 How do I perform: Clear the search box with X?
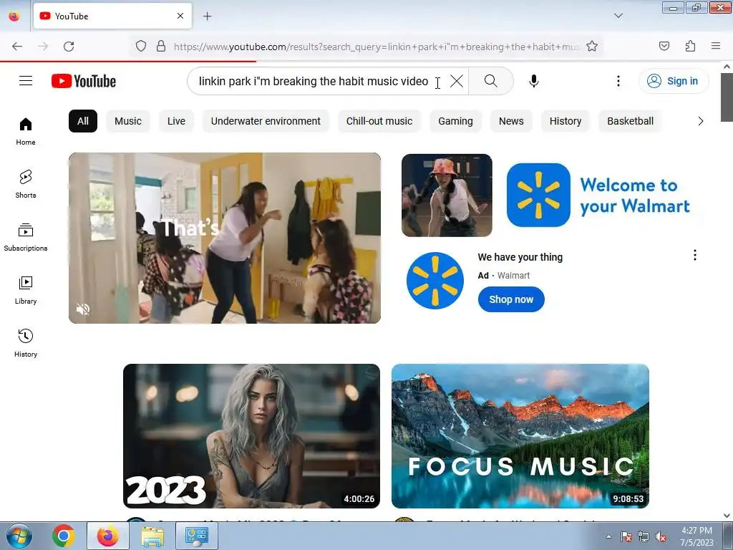(457, 81)
